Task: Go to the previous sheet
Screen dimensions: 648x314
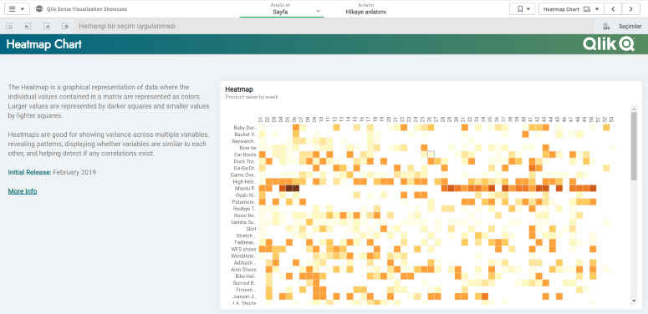Action: 613,8
